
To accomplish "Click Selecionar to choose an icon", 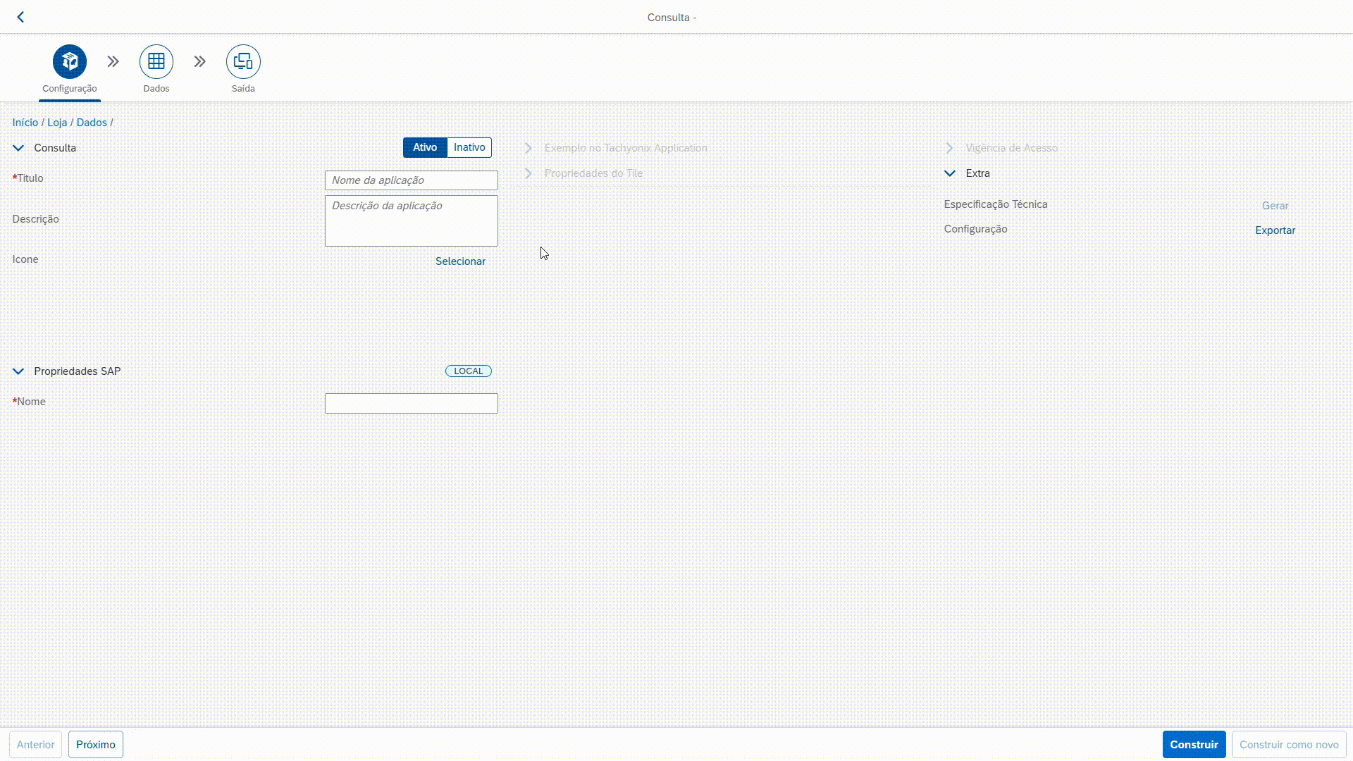I will pyautogui.click(x=460, y=261).
